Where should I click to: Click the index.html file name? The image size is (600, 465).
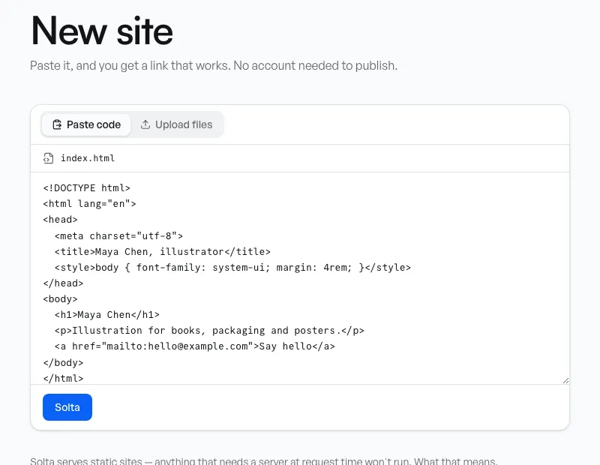point(88,158)
